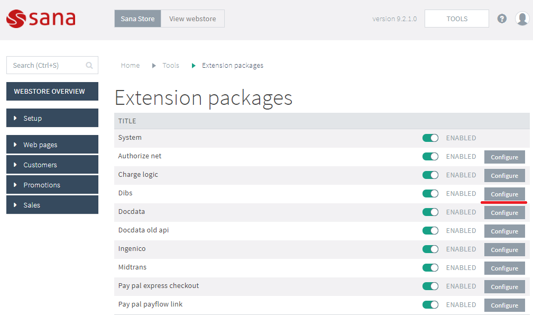This screenshot has height=315, width=533.
Task: Select the Ingenico row title
Action: tap(132, 249)
